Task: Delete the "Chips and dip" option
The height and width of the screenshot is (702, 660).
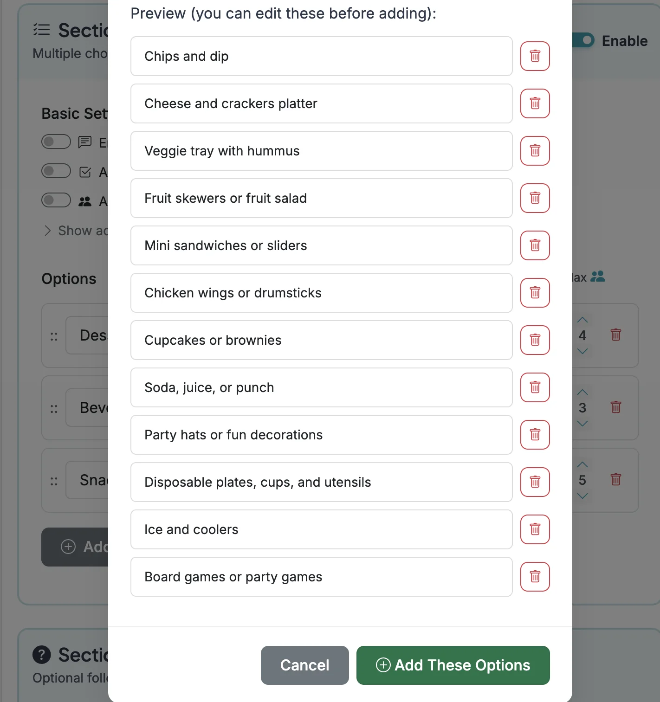Action: point(535,56)
